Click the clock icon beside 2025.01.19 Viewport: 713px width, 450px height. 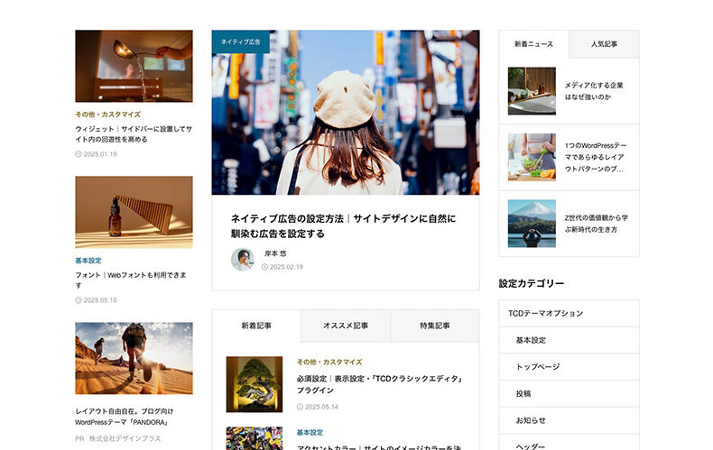point(79,154)
